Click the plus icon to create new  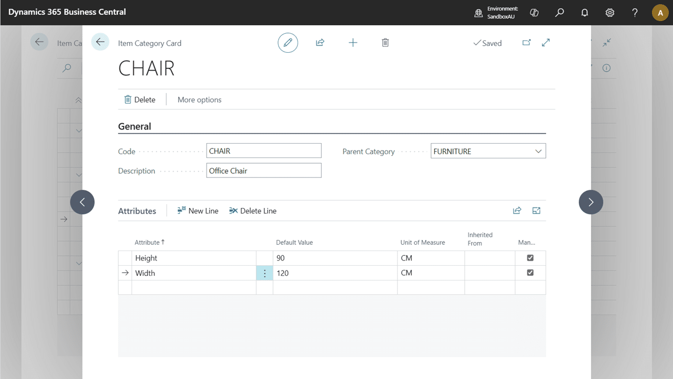click(353, 43)
